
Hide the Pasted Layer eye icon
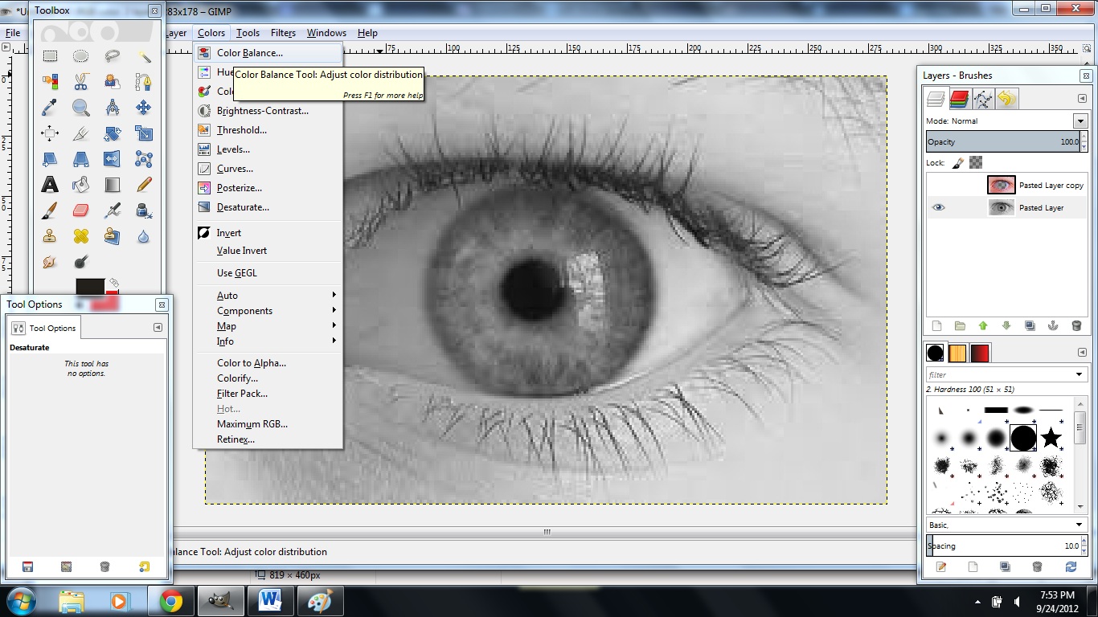[x=938, y=207]
